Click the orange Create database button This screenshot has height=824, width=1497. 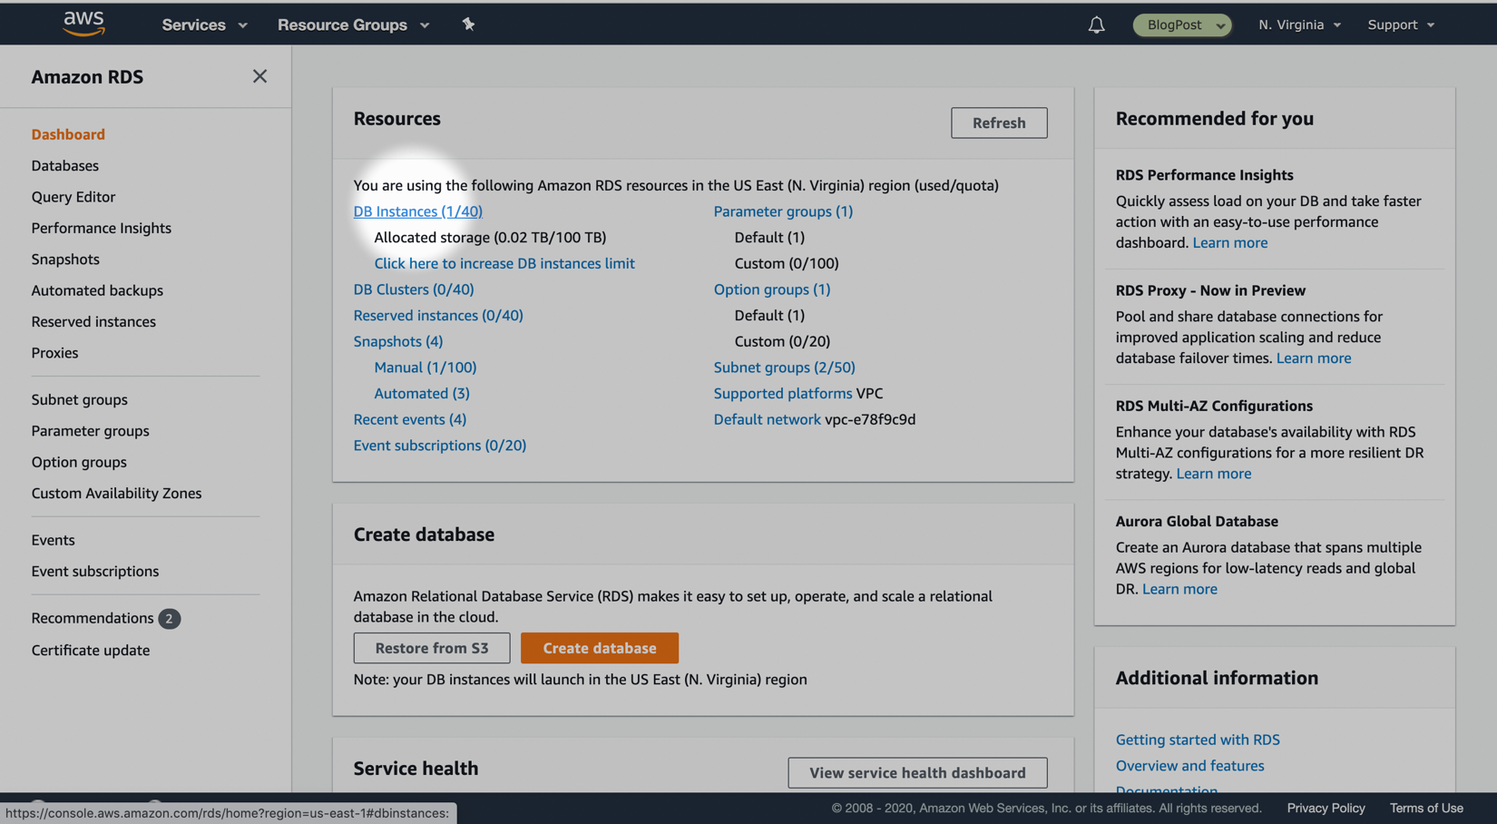coord(600,648)
